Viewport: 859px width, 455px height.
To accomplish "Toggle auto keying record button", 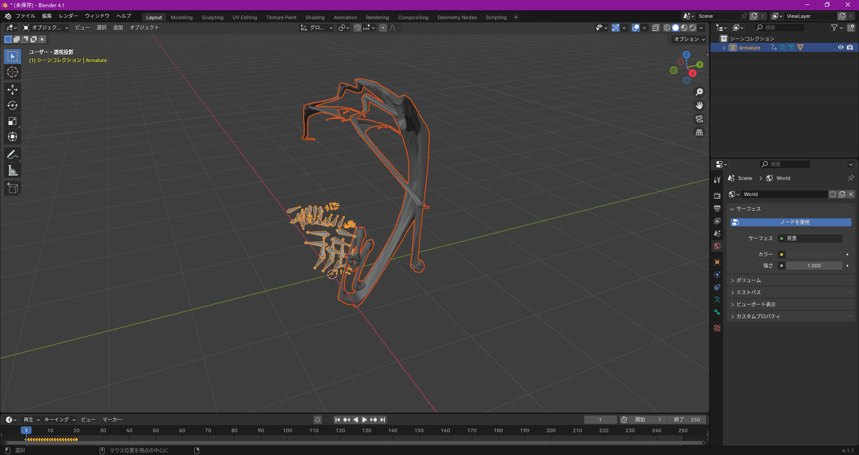I will [x=318, y=420].
